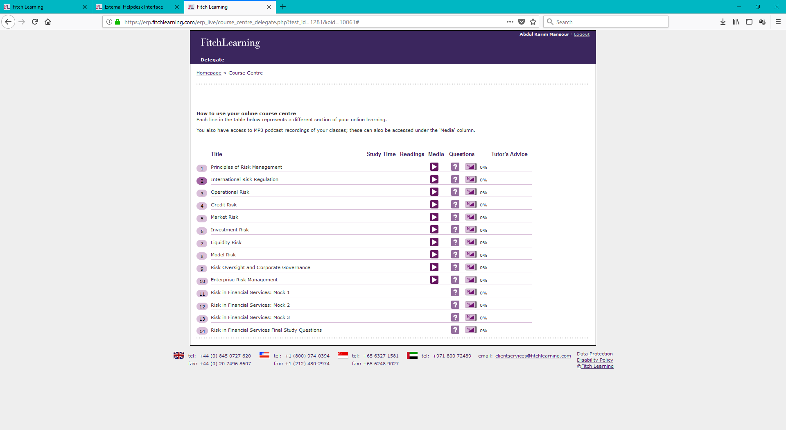
Task: Open library bookmarks panel
Action: [x=736, y=22]
